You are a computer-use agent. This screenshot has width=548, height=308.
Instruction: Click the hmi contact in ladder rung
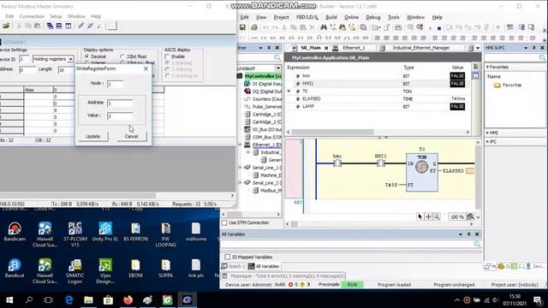[337, 163]
